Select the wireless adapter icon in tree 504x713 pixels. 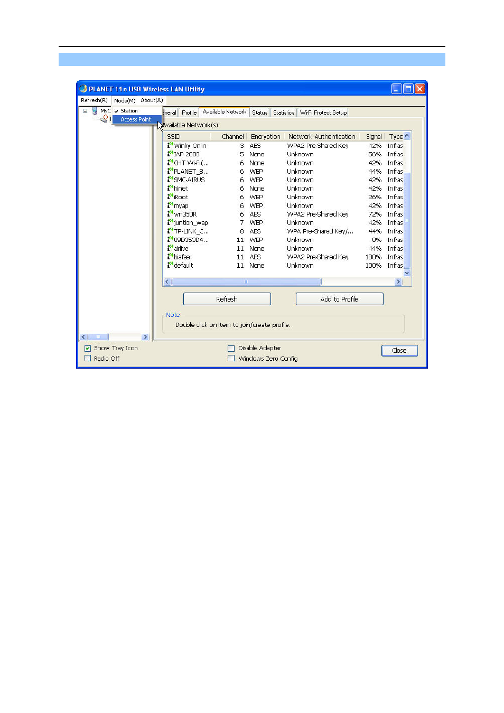pyautogui.click(x=104, y=119)
